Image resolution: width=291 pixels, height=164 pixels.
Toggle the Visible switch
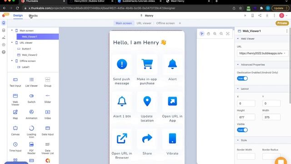pos(242,130)
